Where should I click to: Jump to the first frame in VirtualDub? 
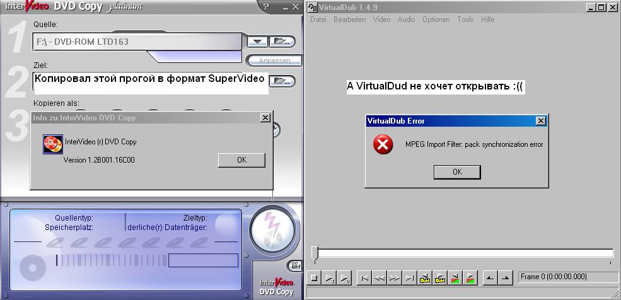coord(364,278)
